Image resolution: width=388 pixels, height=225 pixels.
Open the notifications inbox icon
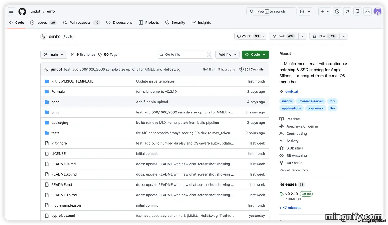(367, 11)
